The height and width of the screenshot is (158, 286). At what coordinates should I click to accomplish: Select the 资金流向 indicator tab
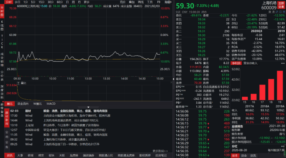(23, 104)
